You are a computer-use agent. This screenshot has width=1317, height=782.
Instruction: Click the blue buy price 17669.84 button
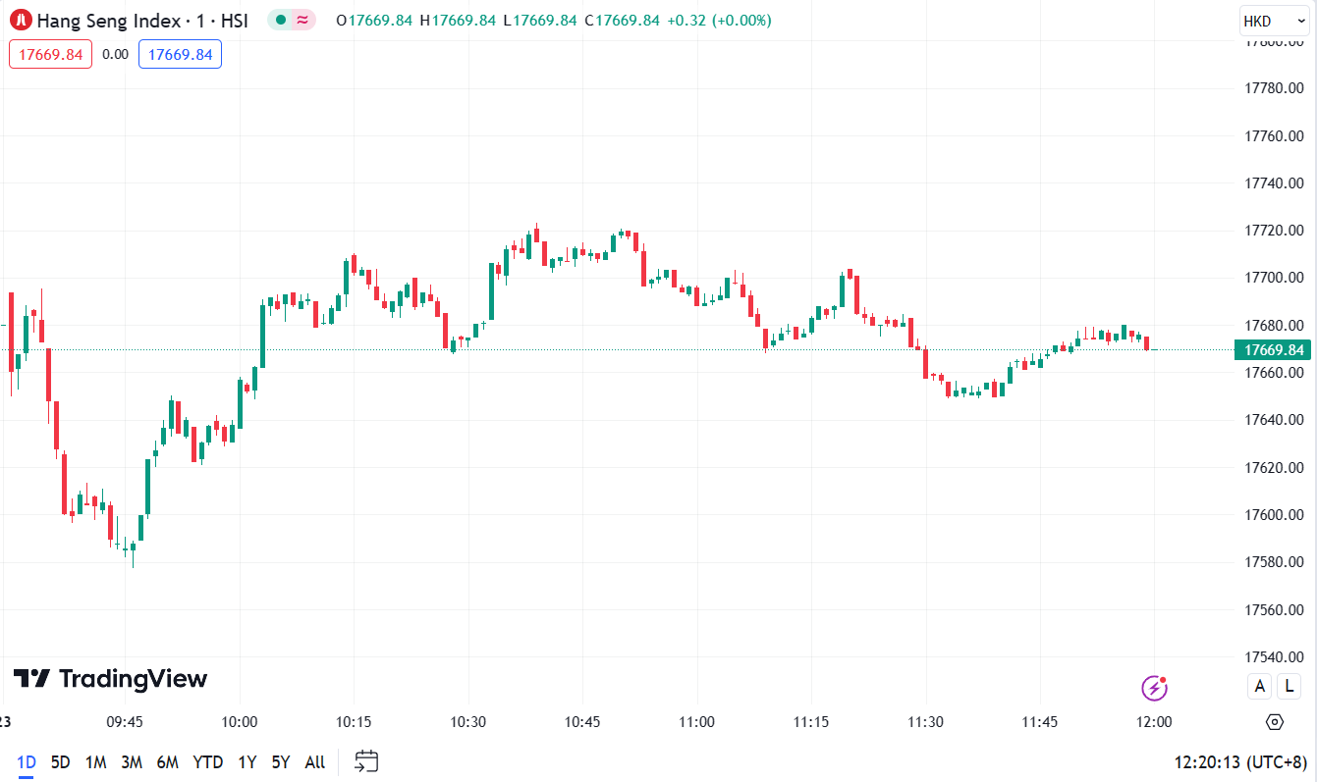tap(180, 54)
